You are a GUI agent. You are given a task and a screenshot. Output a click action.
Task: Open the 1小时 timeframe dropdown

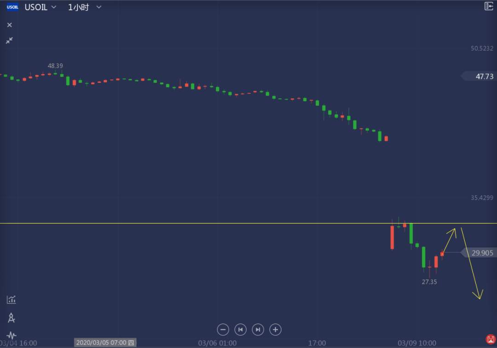[x=85, y=7]
